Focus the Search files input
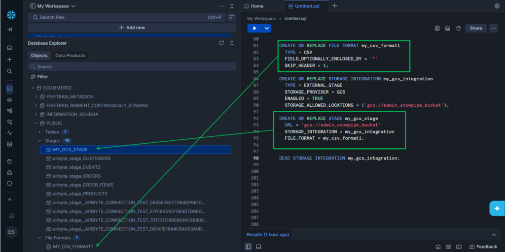Screen dimensions: 505x252 (127, 17)
